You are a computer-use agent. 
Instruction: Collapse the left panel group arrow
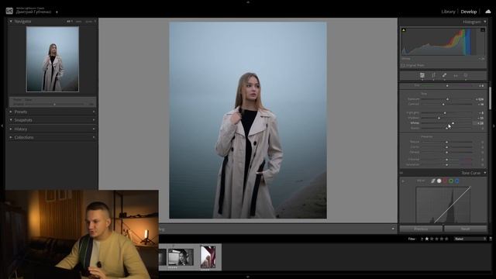click(x=2, y=126)
